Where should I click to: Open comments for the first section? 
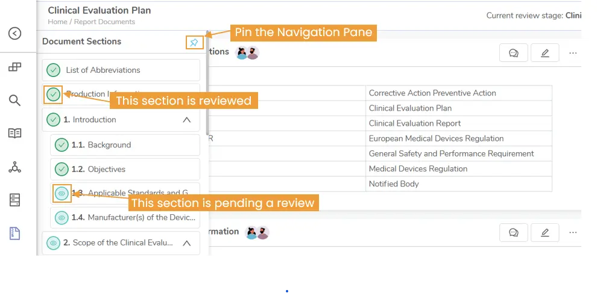(514, 53)
